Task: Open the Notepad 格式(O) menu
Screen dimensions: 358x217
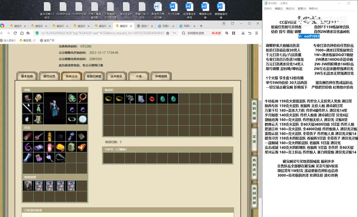Action: (x=290, y=9)
